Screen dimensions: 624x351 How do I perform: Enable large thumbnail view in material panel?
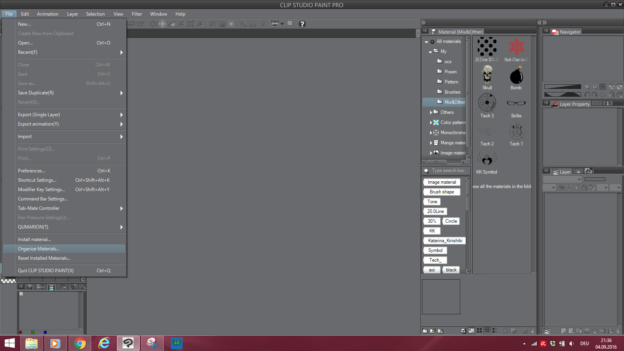[479, 330]
